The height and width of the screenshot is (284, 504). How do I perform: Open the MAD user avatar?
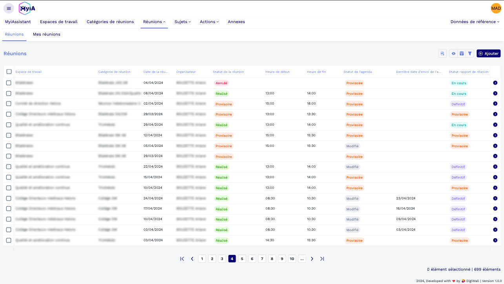[496, 8]
